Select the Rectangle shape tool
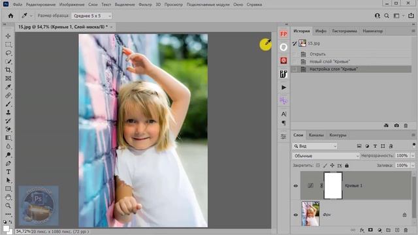This screenshot has width=418, height=235. tap(8, 189)
